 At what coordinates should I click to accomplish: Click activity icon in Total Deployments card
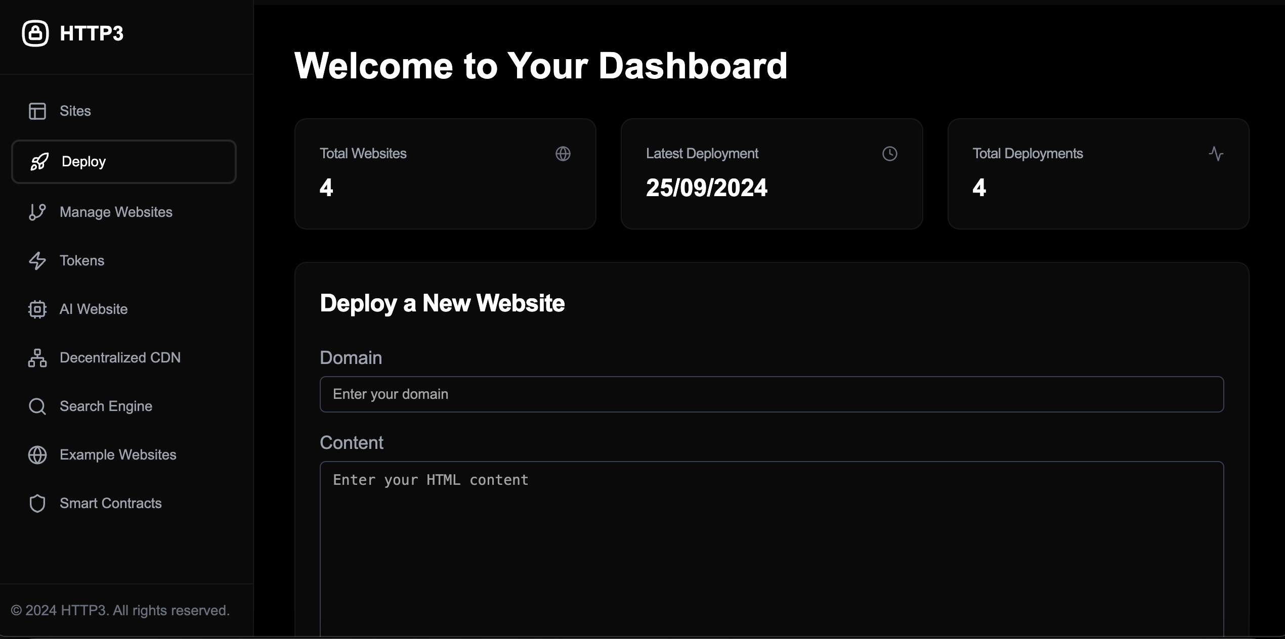pos(1216,154)
